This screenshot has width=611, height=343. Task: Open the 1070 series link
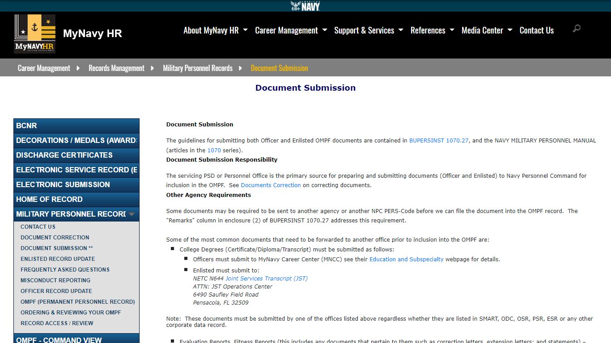point(214,151)
